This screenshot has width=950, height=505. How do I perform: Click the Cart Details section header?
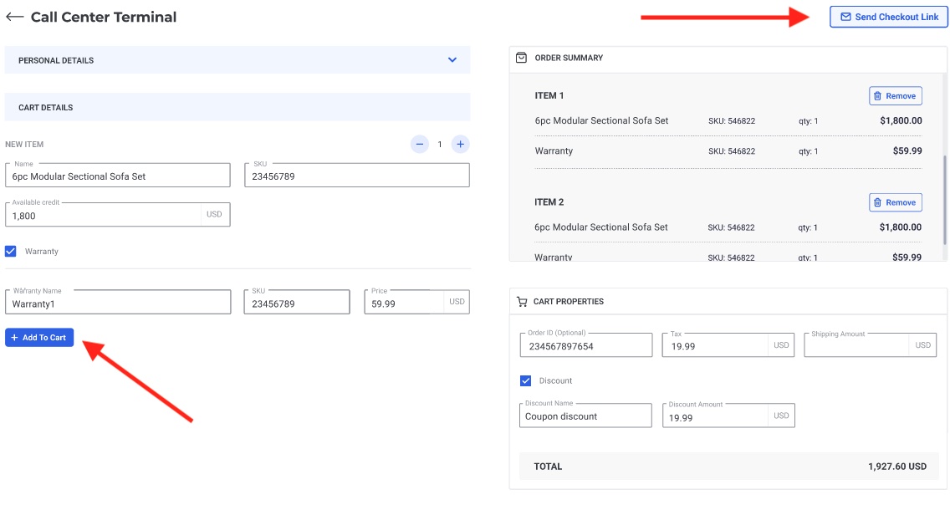tap(238, 107)
